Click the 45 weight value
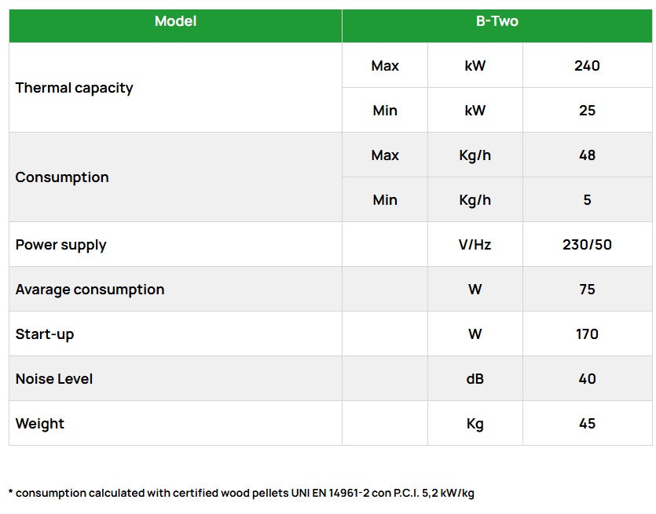Screen dimensions: 656x514 [x=587, y=424]
